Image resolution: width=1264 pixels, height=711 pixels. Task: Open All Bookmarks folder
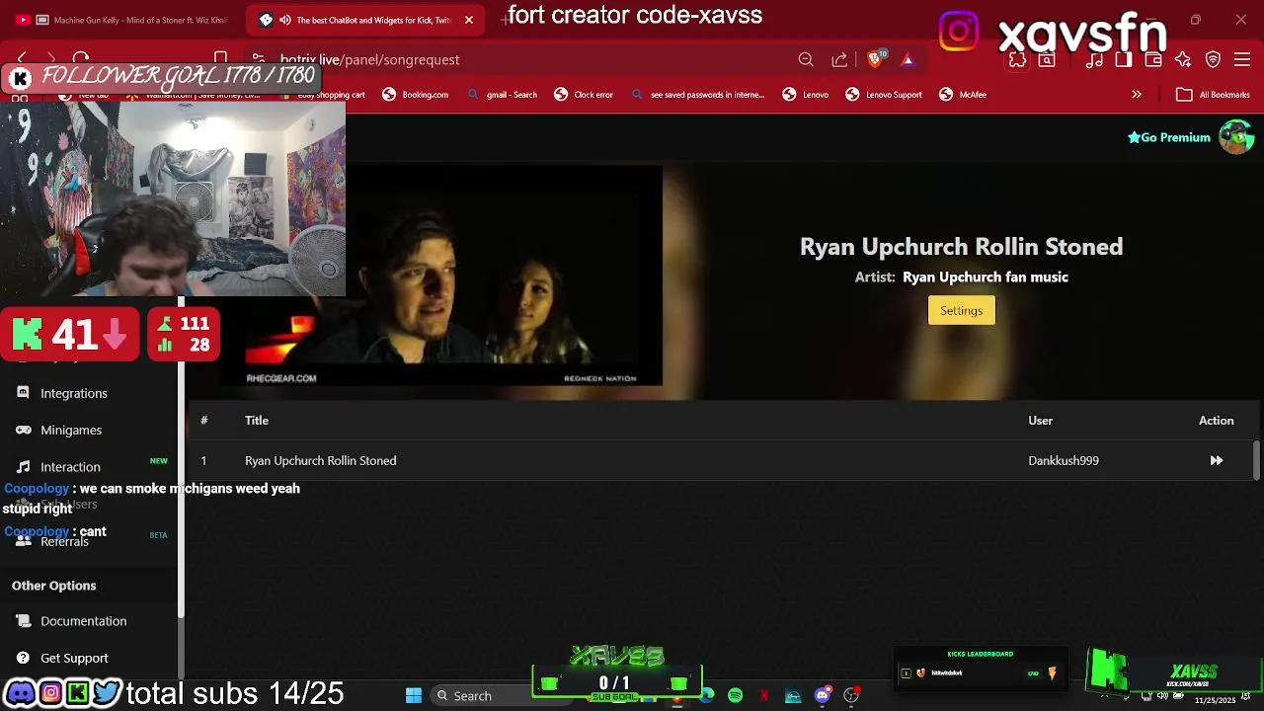coord(1213,95)
